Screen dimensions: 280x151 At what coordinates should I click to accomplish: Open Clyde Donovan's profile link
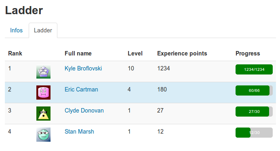pyautogui.click(x=84, y=111)
